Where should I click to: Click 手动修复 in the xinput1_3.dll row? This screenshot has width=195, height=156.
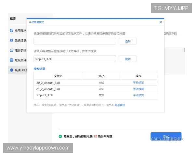pos(138,95)
